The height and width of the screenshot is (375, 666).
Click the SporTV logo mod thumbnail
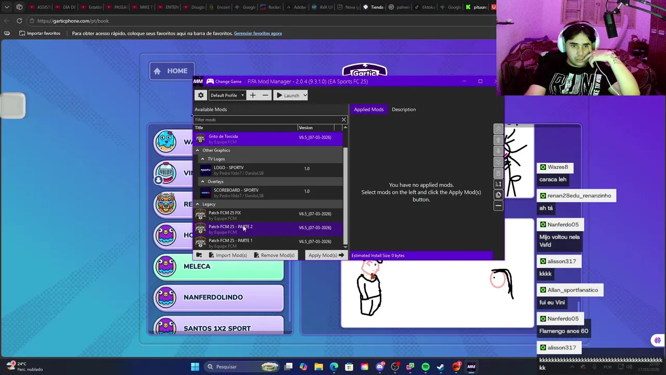point(206,170)
